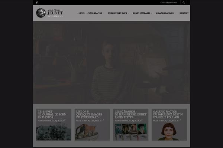
Task: Open the News menu item
Action: pos(81,13)
